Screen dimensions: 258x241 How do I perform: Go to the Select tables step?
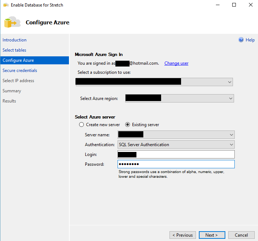[x=14, y=50]
